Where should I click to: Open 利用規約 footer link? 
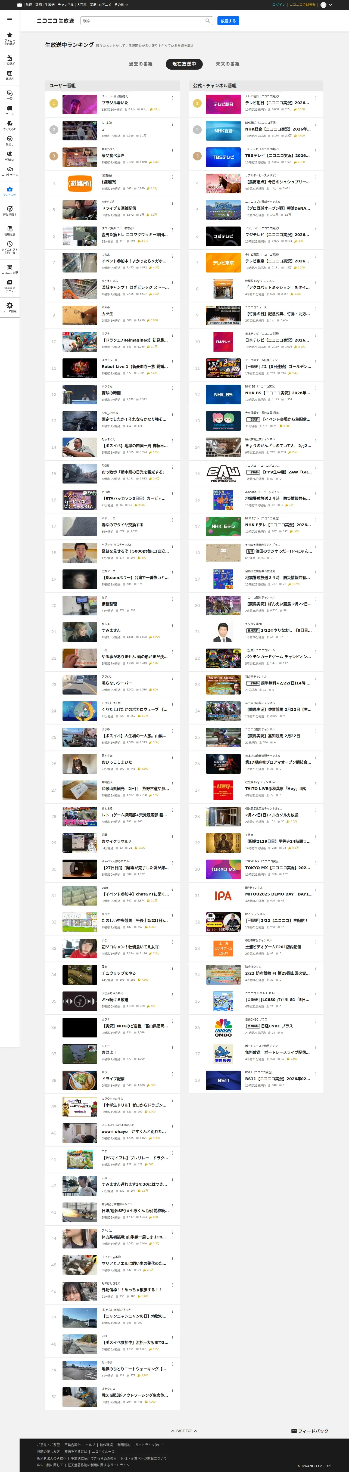coord(124,1445)
